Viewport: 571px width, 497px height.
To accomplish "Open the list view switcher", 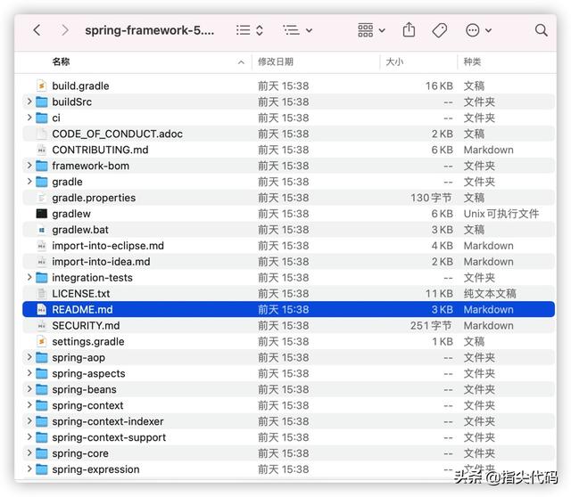I will (x=250, y=29).
